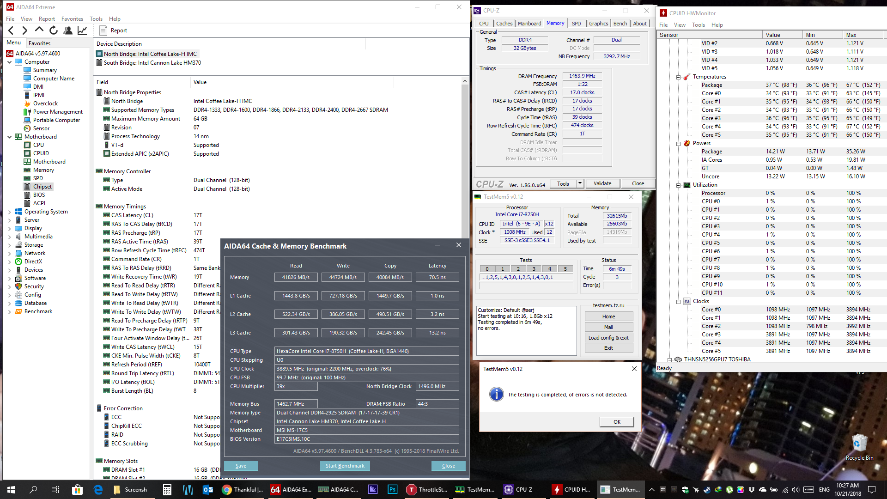The image size is (887, 499).
Task: Switch to the Favorites panel tab
Action: tap(39, 43)
